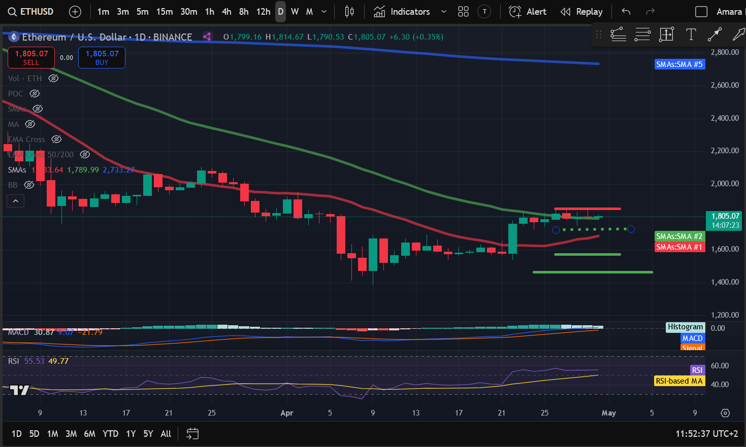746x447 pixels.
Task: Select the YTD date range
Action: tap(110, 434)
